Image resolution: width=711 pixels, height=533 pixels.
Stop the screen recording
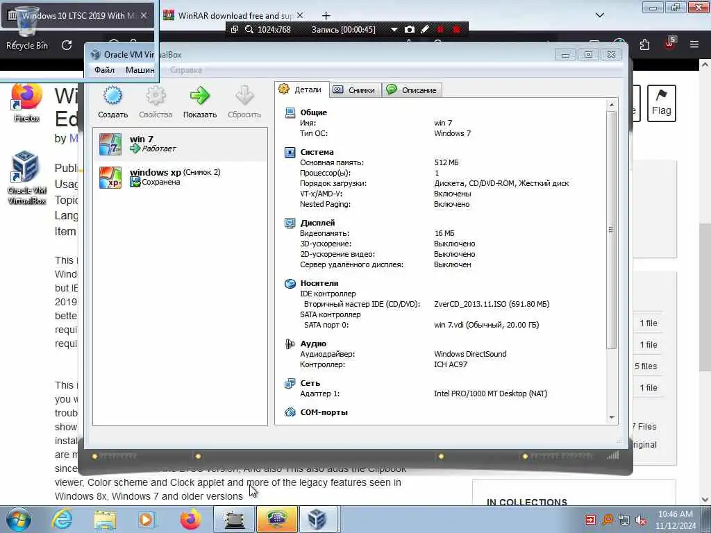[457, 29]
